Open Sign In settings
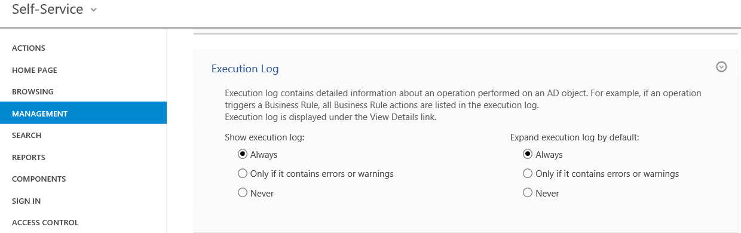This screenshot has height=233, width=741. pos(83,201)
